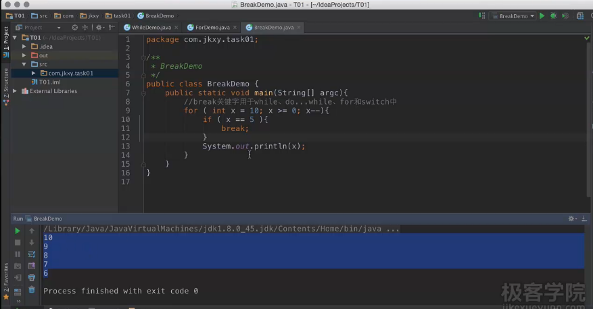Run BreakDemo with the green toolbar play button
This screenshot has height=309, width=593.
point(542,16)
